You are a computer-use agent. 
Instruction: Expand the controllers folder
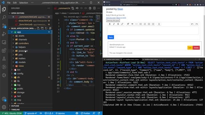[13, 43]
